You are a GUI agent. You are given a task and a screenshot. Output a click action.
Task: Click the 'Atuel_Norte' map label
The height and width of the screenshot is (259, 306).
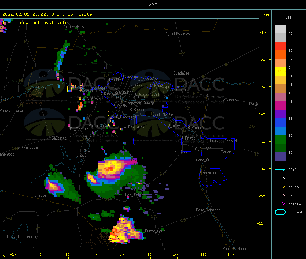coord(161,114)
